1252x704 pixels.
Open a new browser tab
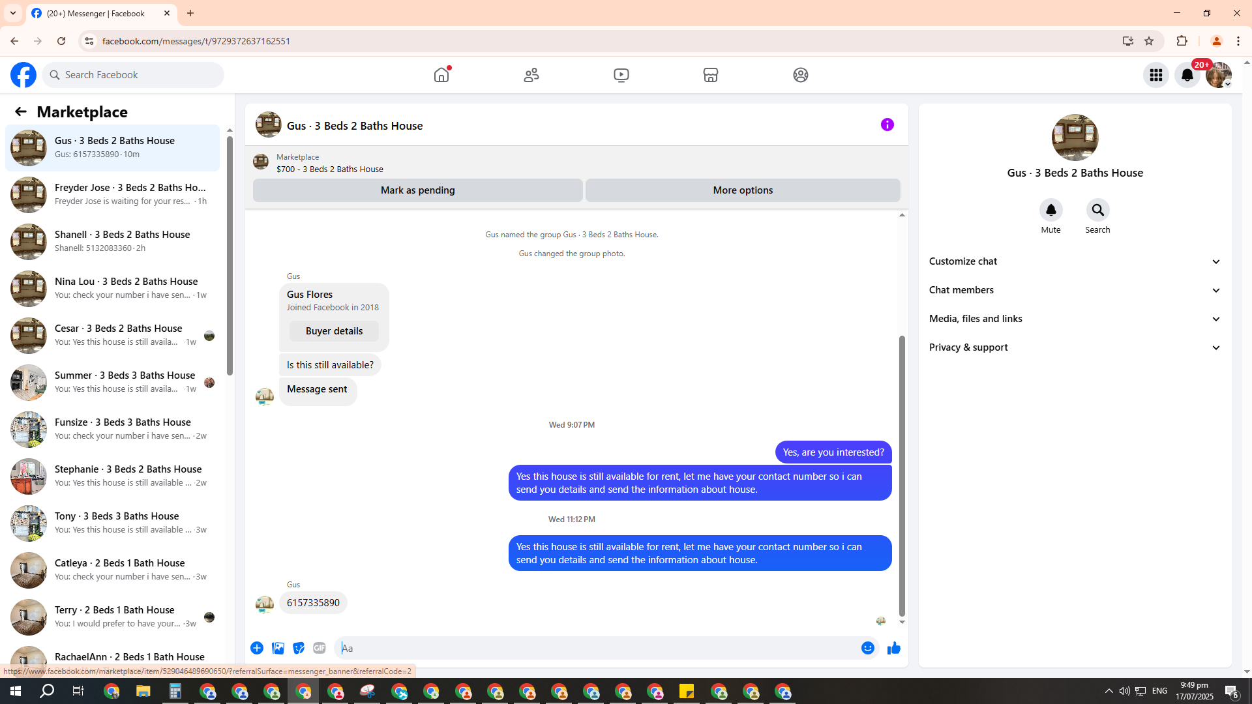click(x=190, y=13)
